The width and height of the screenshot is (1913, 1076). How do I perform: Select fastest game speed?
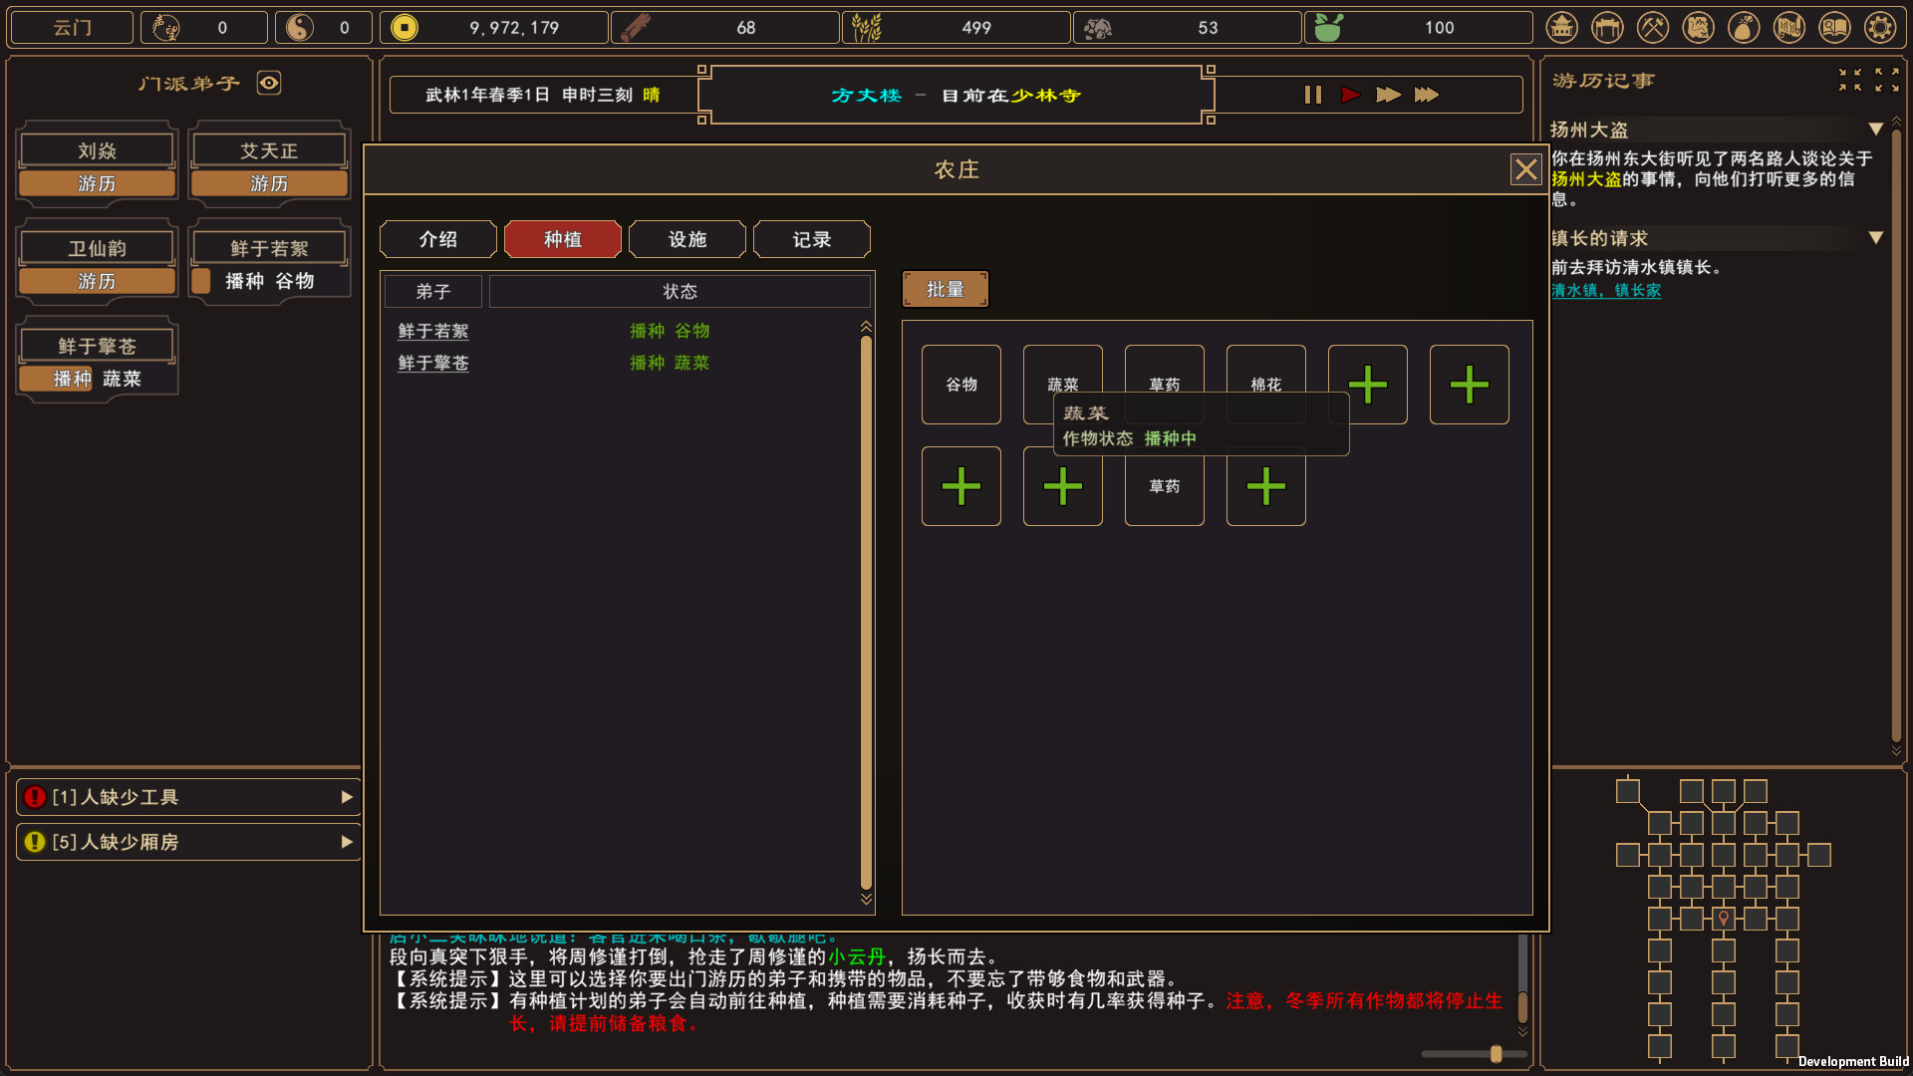(x=1428, y=95)
